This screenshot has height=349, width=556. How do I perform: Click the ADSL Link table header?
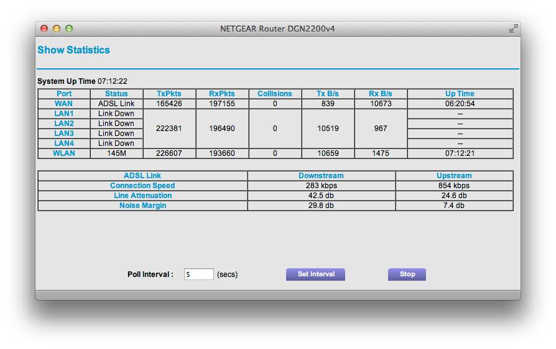[x=142, y=176]
